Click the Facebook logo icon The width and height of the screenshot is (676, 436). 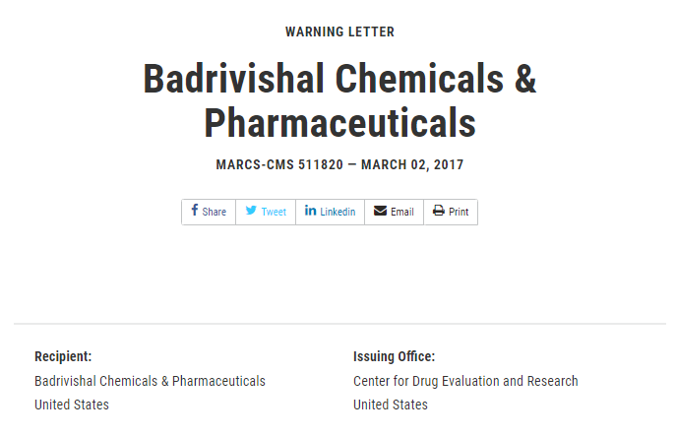(195, 210)
